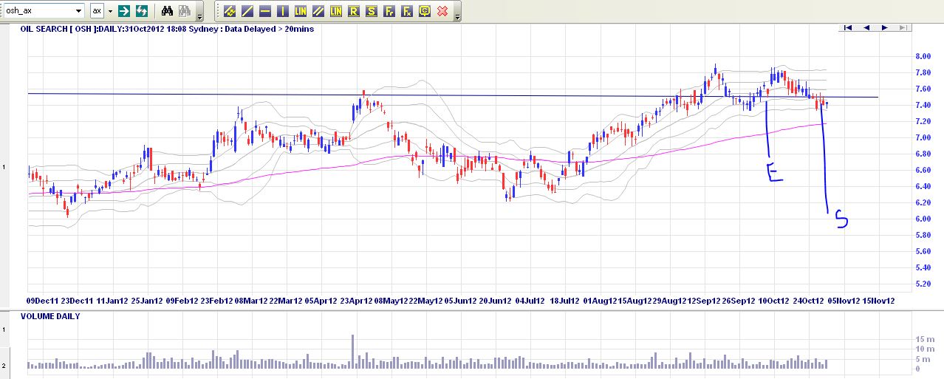Image resolution: width=944 pixels, height=379 pixels.
Task: Expand the ax exchange dropdown arrow
Action: [x=110, y=11]
